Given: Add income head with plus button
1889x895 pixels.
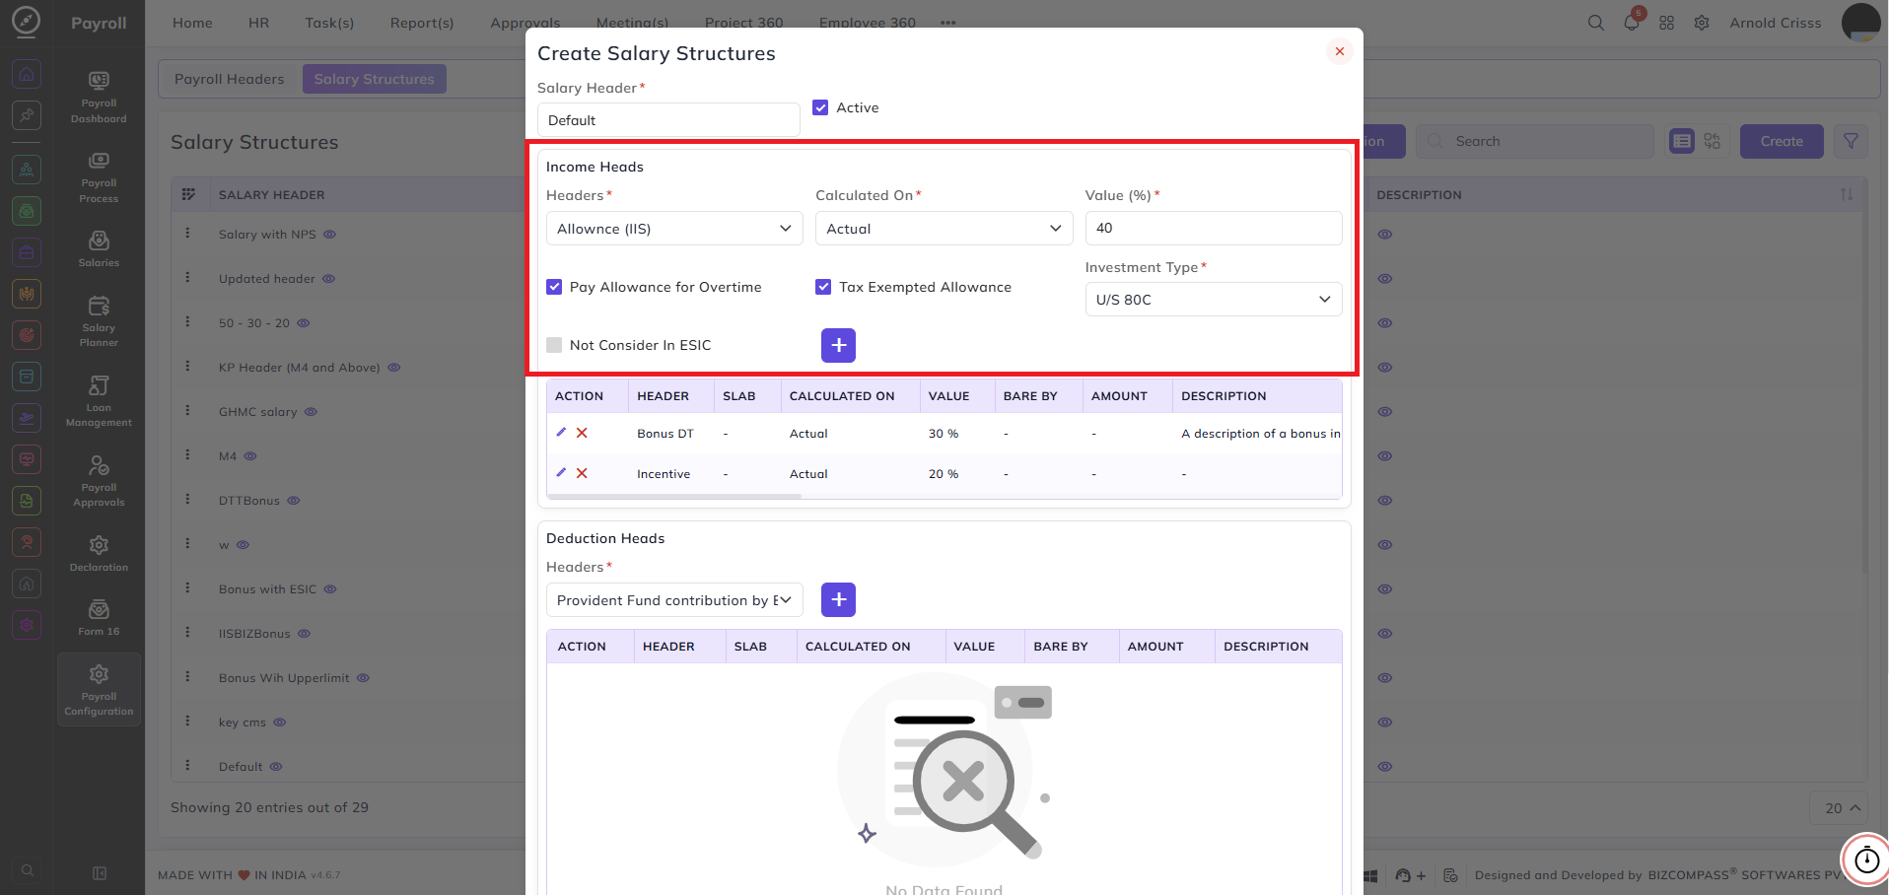Looking at the screenshot, I should [838, 345].
